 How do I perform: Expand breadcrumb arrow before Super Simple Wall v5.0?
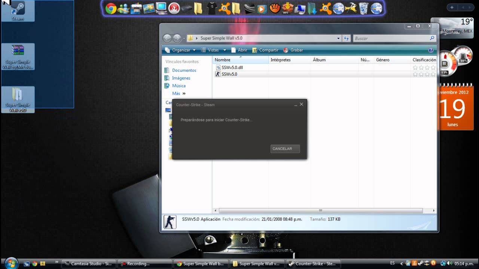click(x=196, y=38)
